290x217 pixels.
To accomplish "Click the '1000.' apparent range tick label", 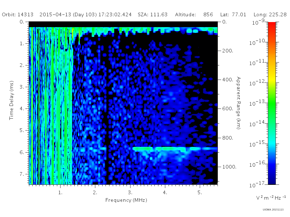I will pyautogui.click(x=229, y=167).
